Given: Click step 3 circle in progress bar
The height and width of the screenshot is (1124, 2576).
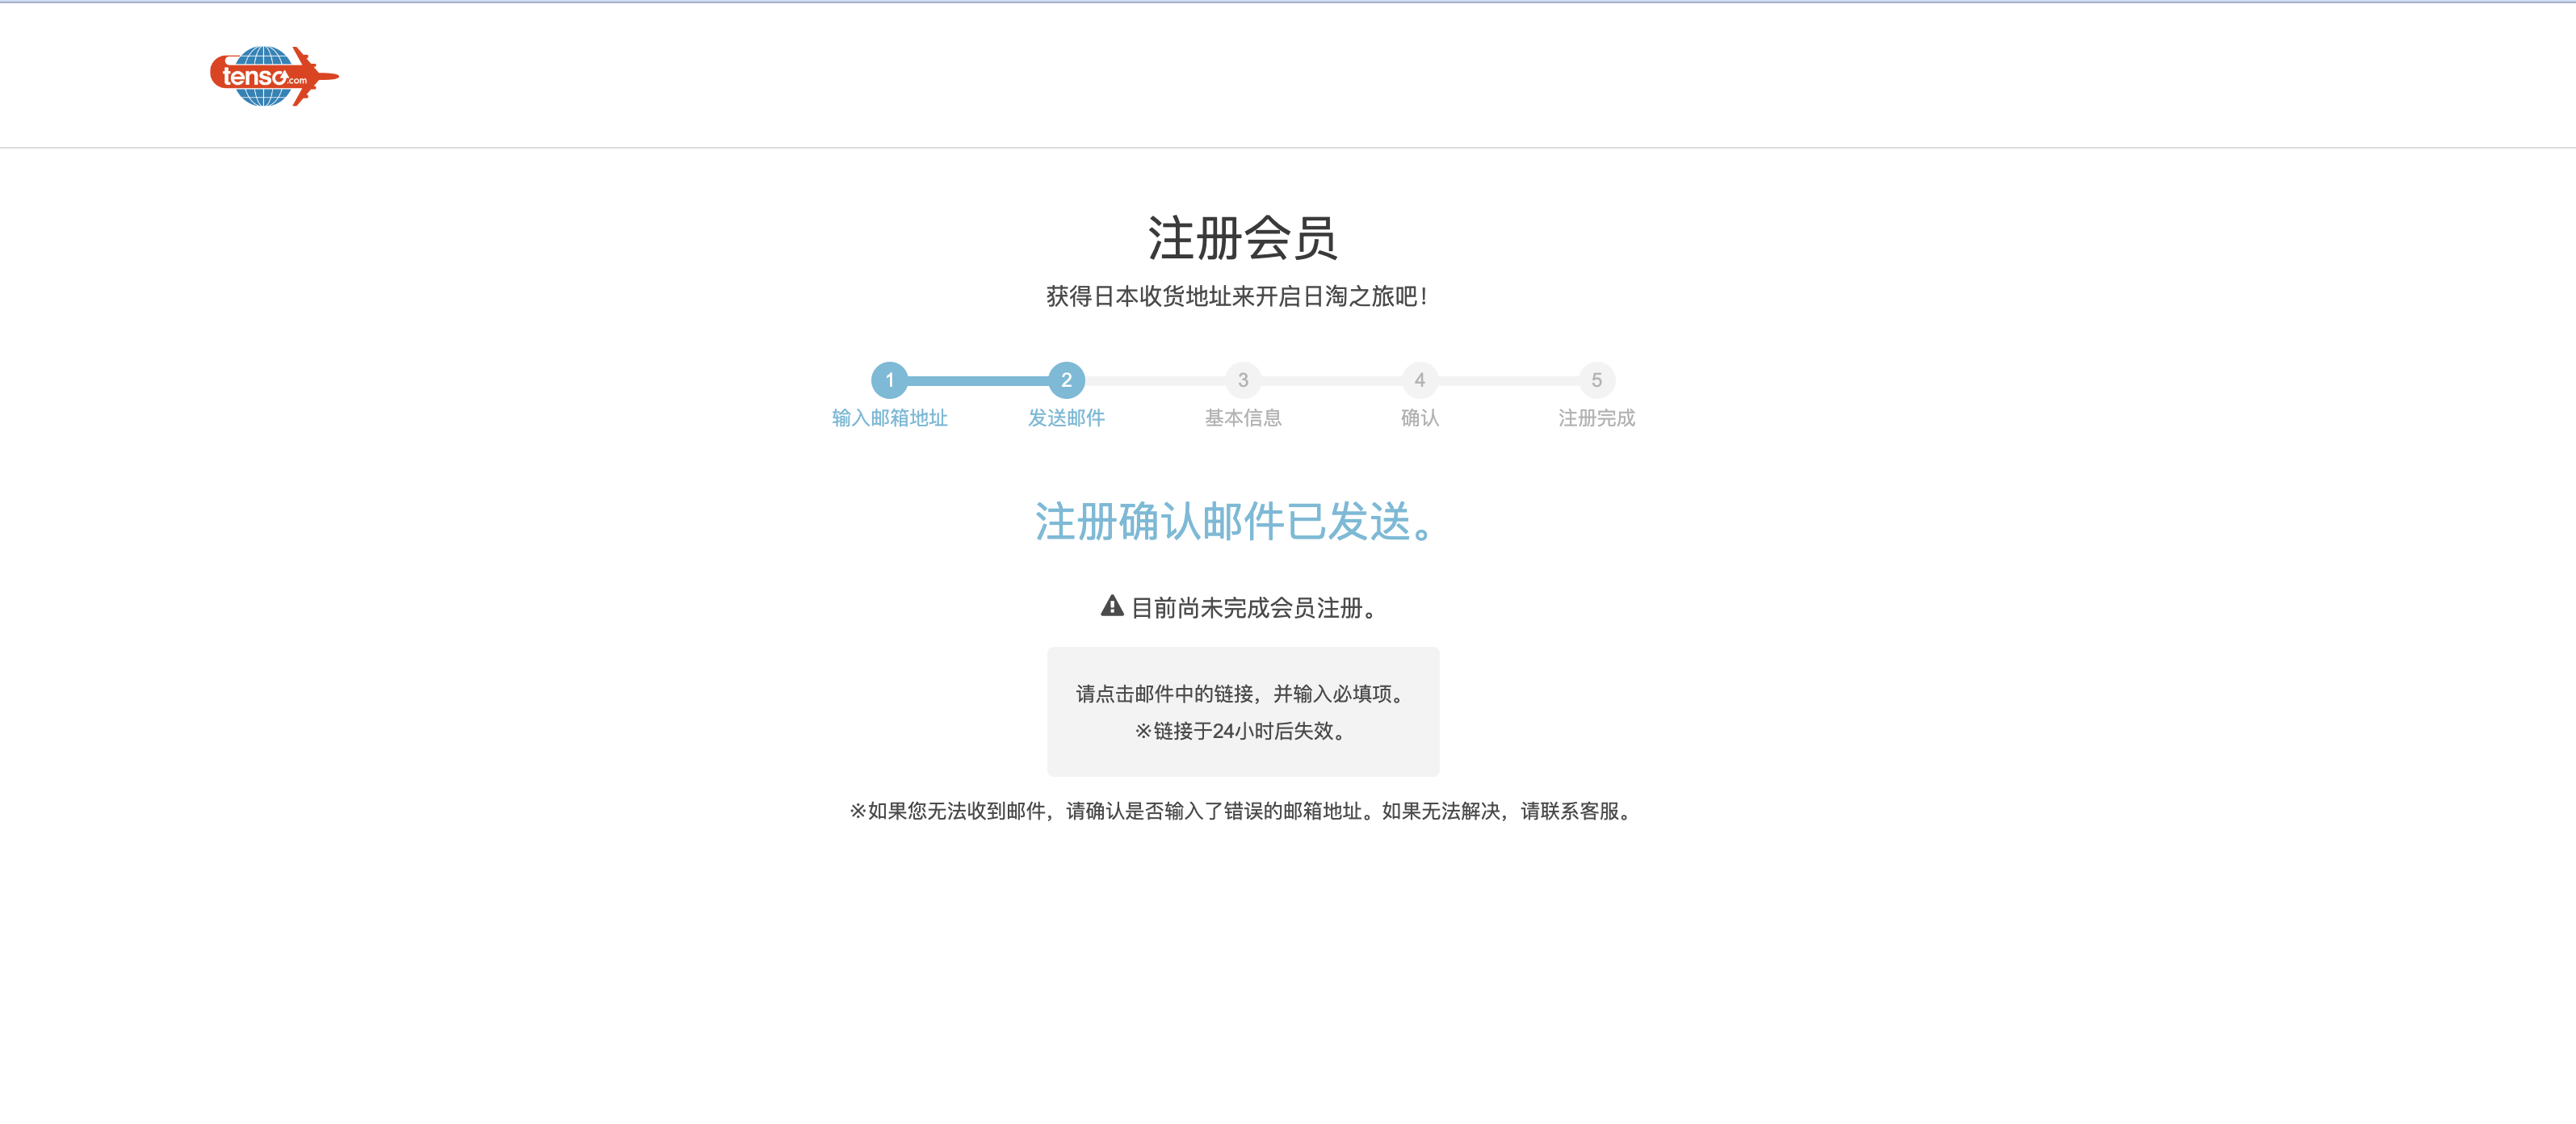Looking at the screenshot, I should [x=1243, y=380].
